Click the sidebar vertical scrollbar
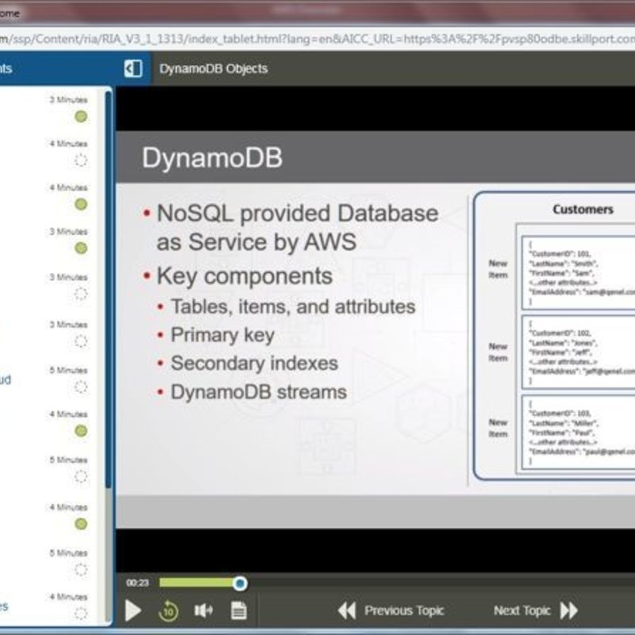635x635 pixels. tap(108, 290)
